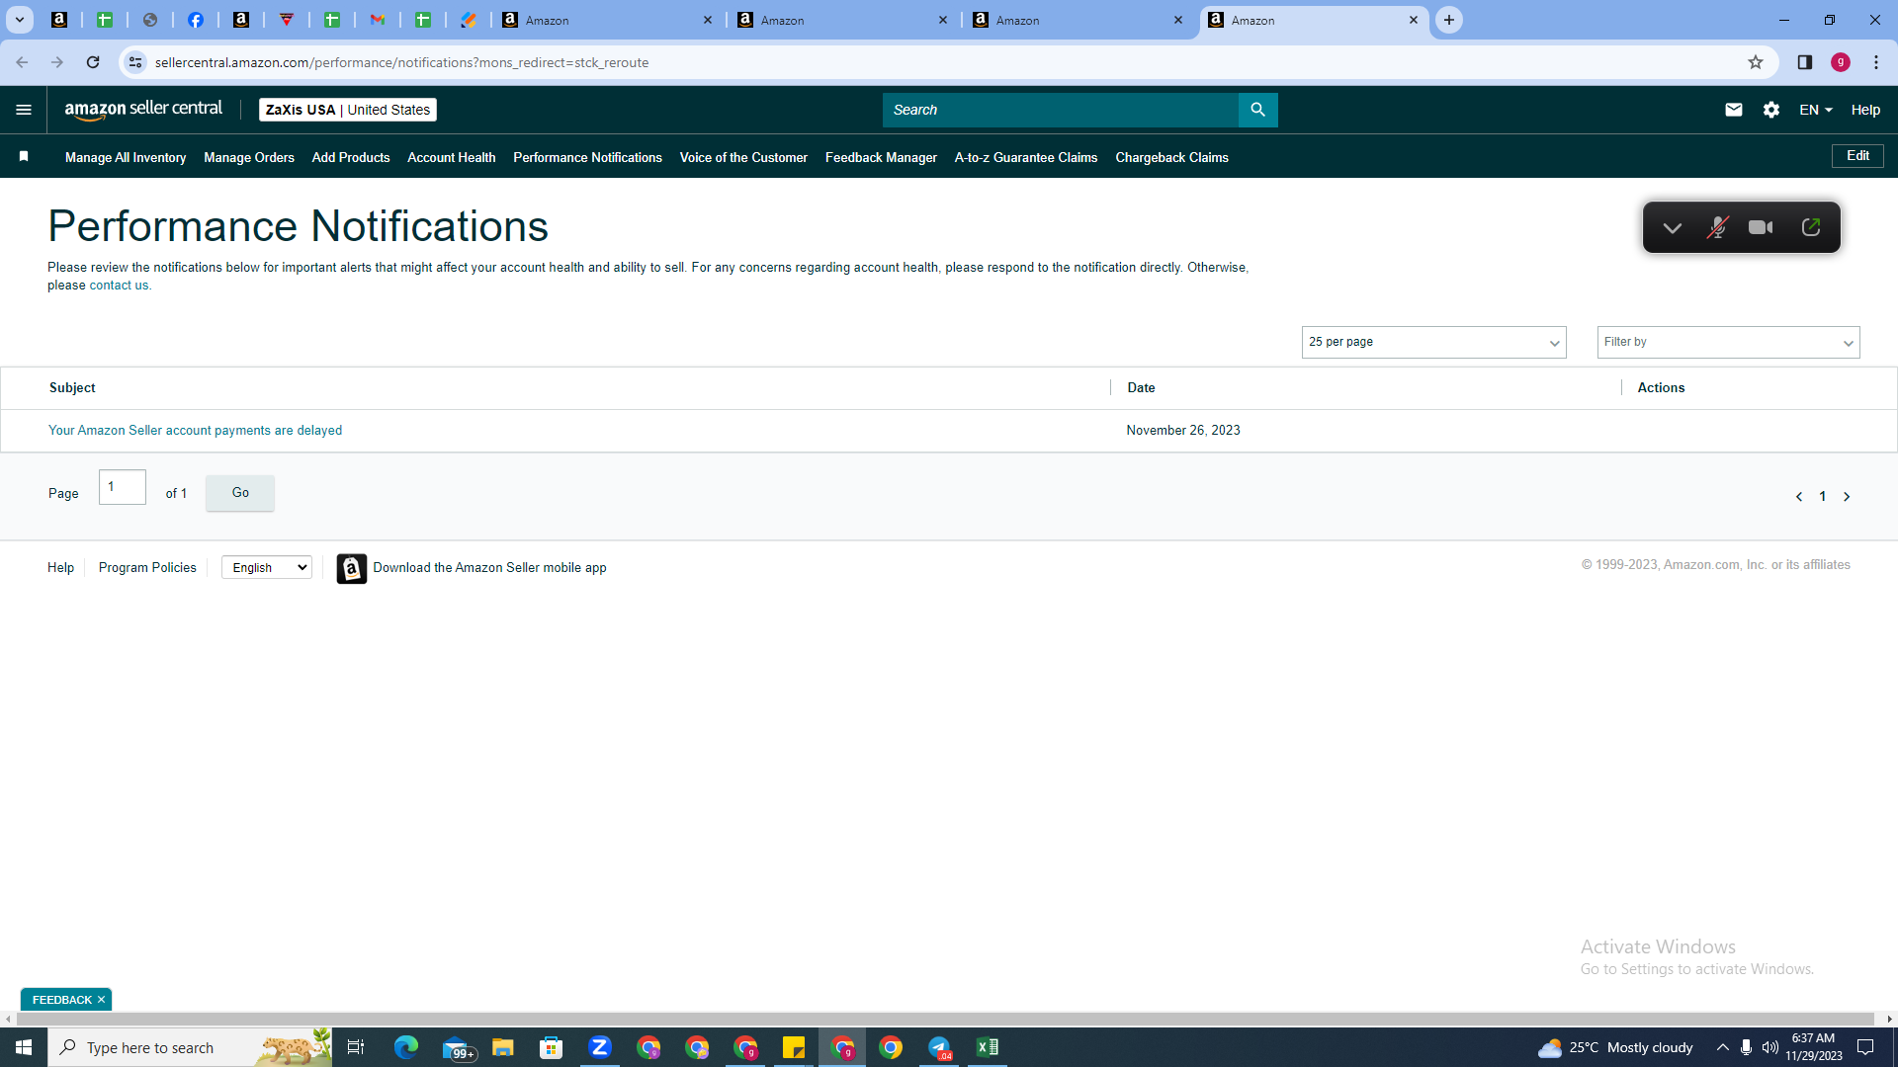Image resolution: width=1898 pixels, height=1067 pixels.
Task: Click the FEEDBACK button
Action: 61,1000
